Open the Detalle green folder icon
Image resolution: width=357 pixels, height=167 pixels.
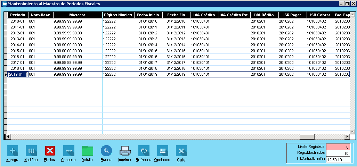coord(87,151)
